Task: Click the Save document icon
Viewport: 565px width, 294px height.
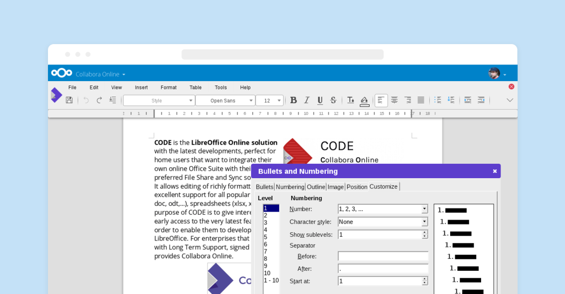Action: point(69,100)
